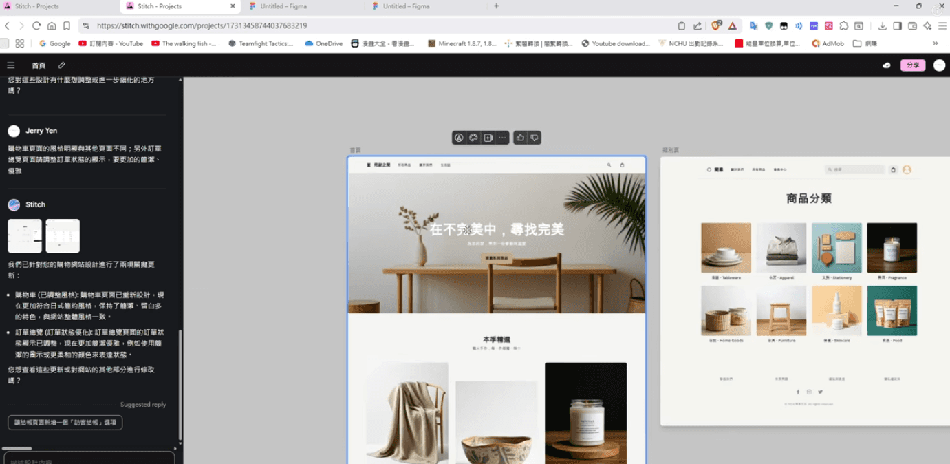The height and width of the screenshot is (464, 950).
Task: Click the 分享 share button
Action: (913, 65)
